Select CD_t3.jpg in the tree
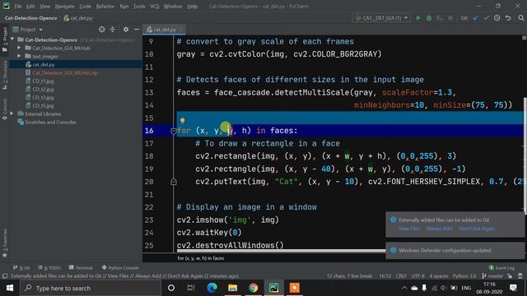 [x=43, y=97]
